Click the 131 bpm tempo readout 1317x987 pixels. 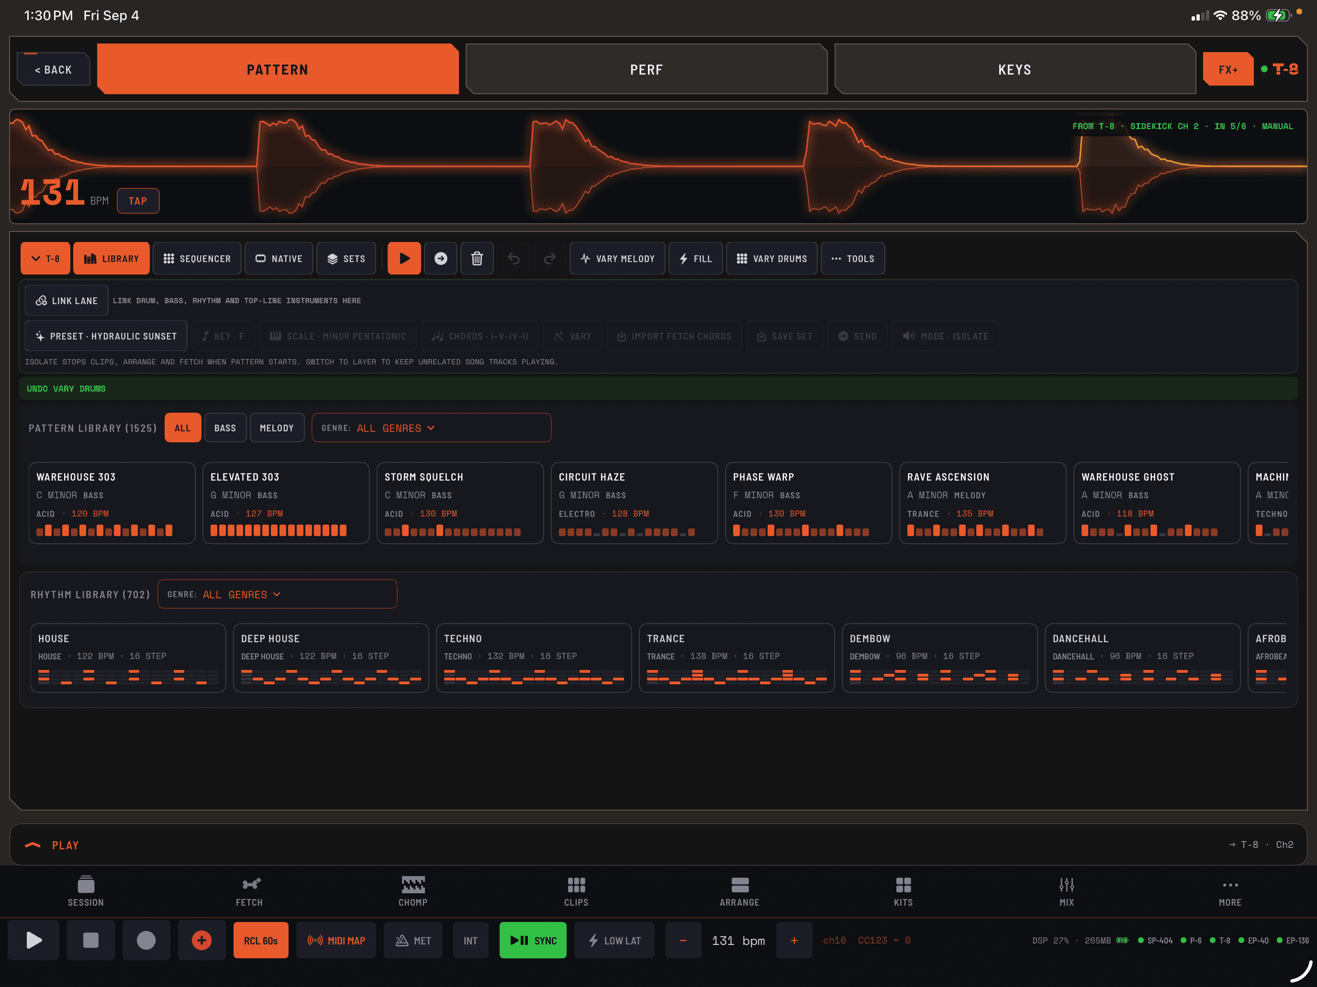[x=738, y=940]
